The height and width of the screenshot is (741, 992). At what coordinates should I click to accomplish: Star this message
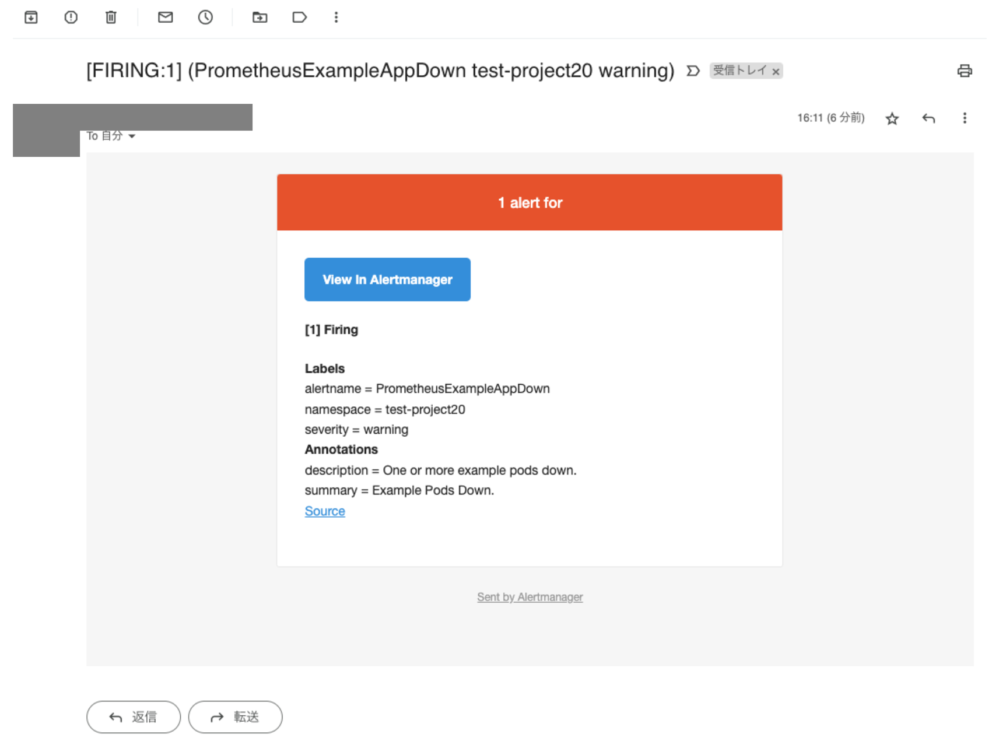892,119
